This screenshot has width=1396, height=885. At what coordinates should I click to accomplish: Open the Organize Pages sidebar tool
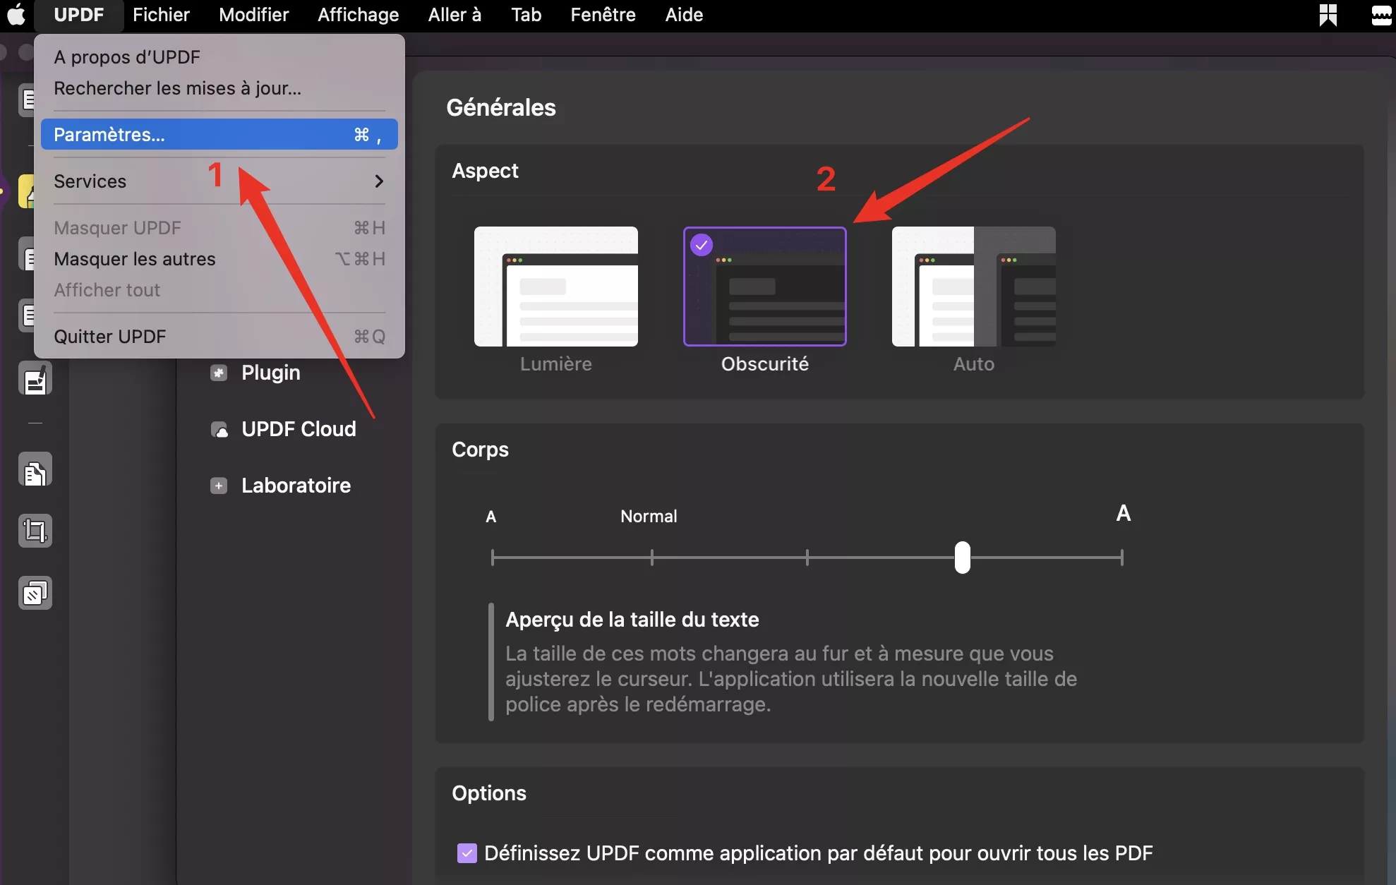point(35,470)
